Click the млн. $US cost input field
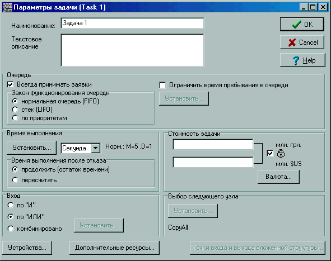Image resolution: width=331 pixels, height=261 pixels. [x=213, y=162]
